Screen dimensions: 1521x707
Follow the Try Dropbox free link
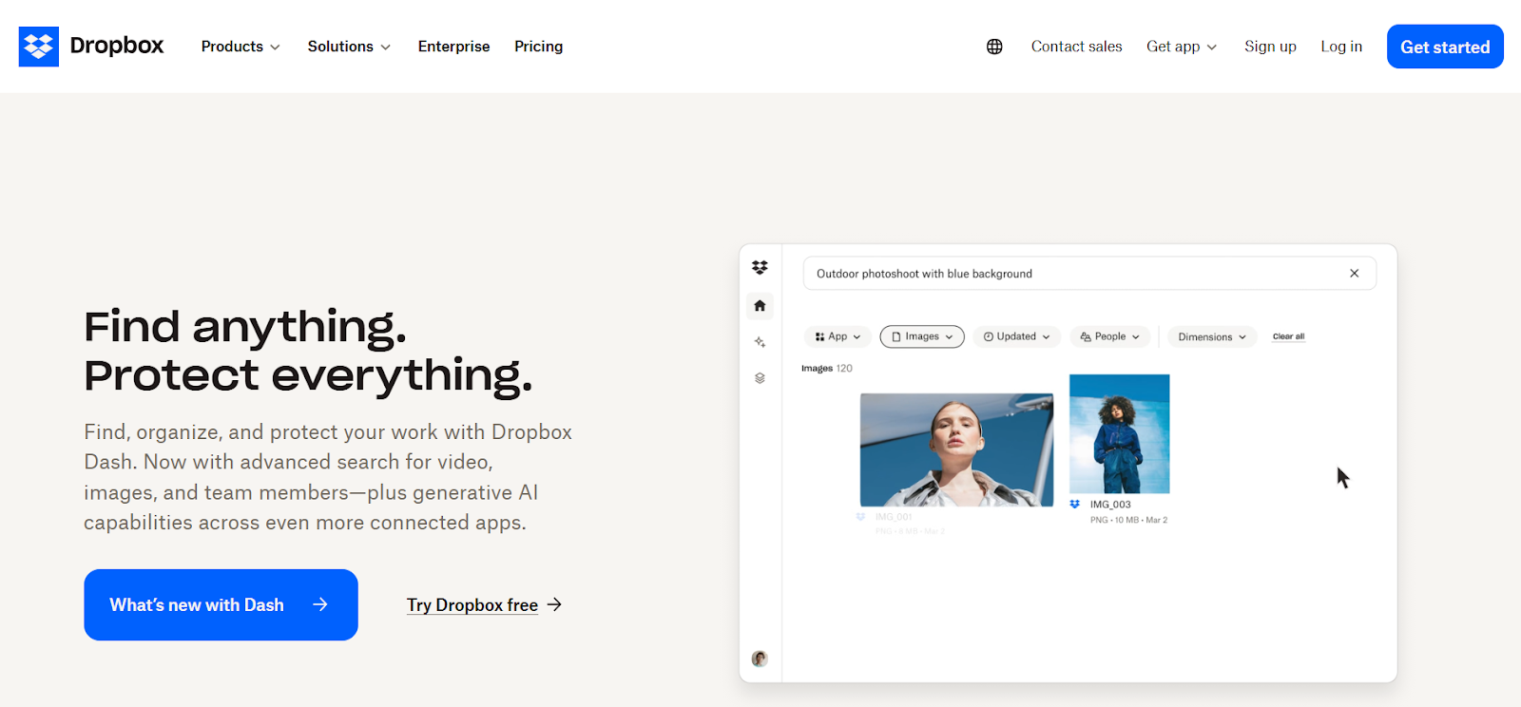(472, 604)
